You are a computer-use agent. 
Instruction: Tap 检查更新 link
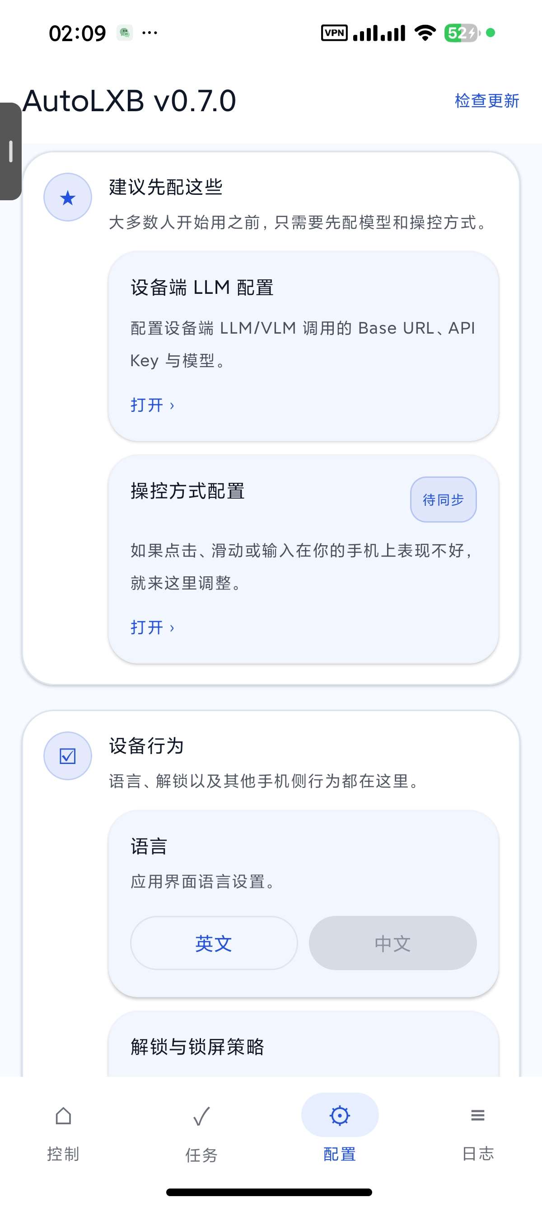click(x=487, y=101)
